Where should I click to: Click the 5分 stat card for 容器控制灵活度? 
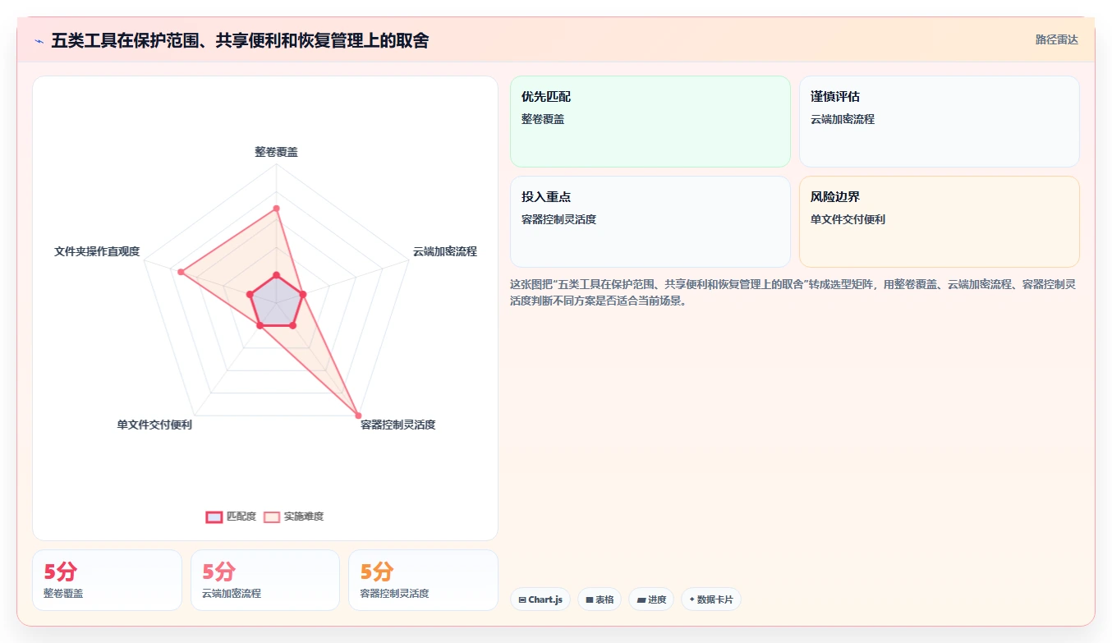423,580
